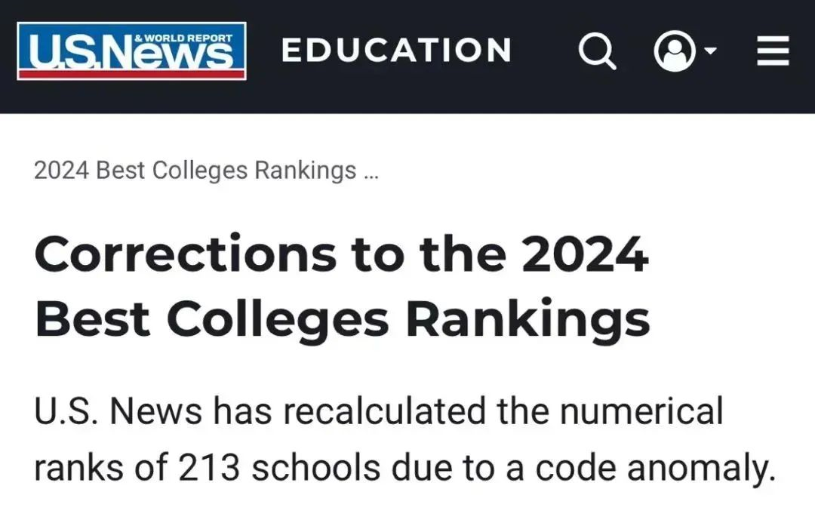
Task: Click the word 'Corrections' in the headline
Action: [x=185, y=254]
